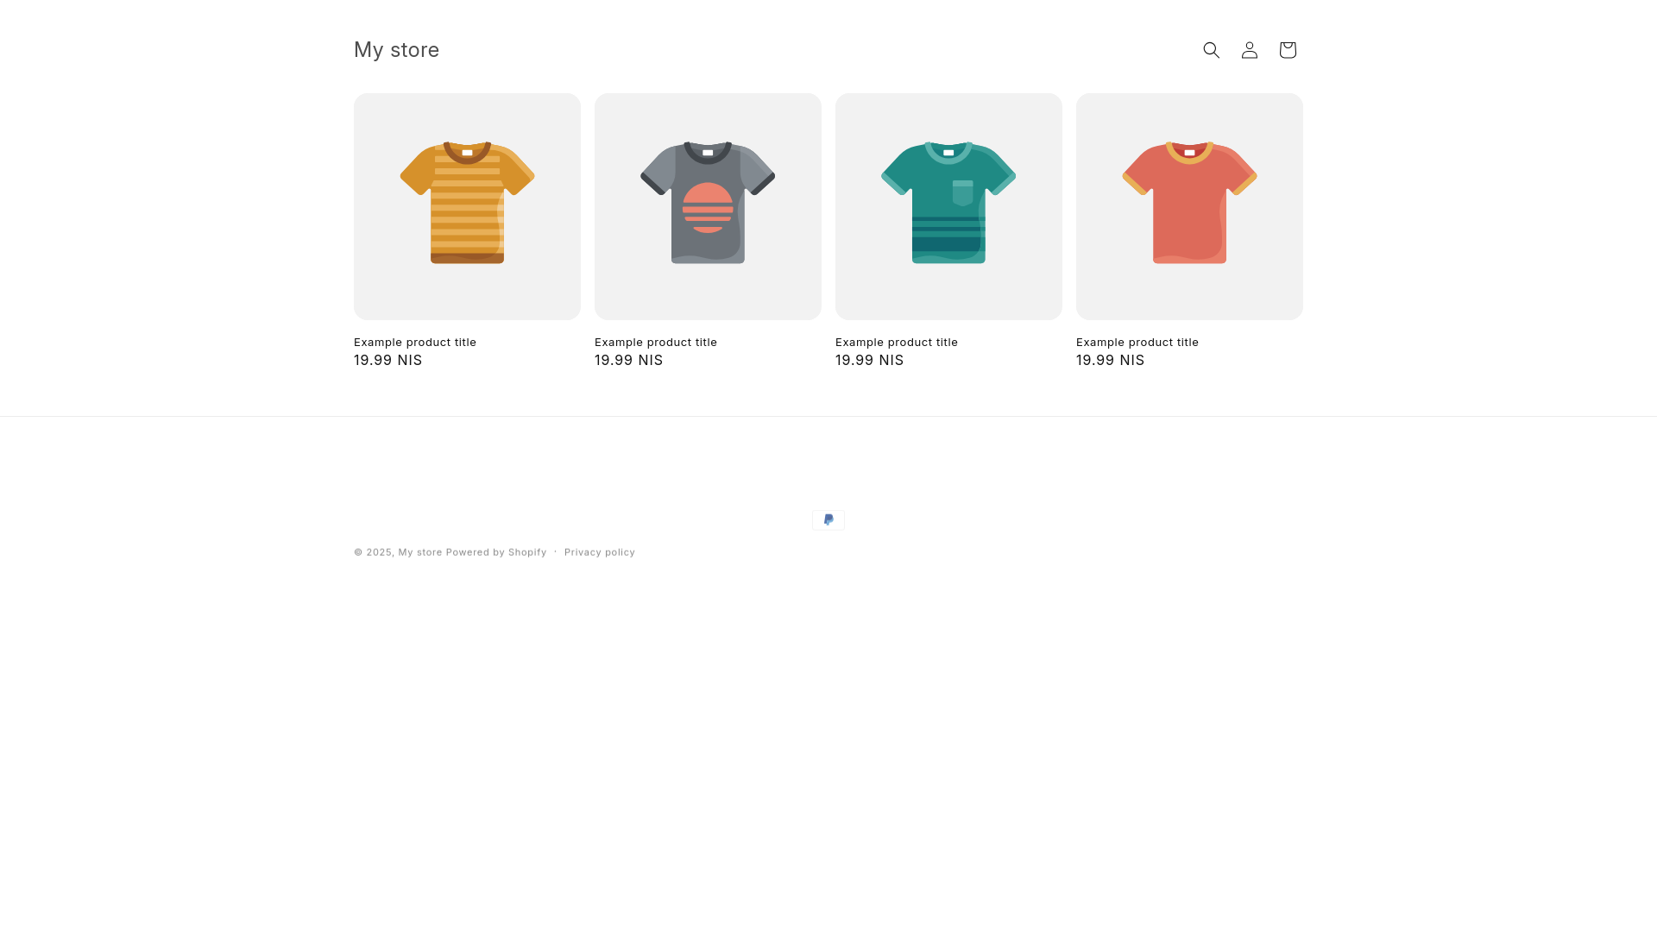The height and width of the screenshot is (932, 1657).
Task: Click 19.99 NIS price under red shirt
Action: 1111,360
